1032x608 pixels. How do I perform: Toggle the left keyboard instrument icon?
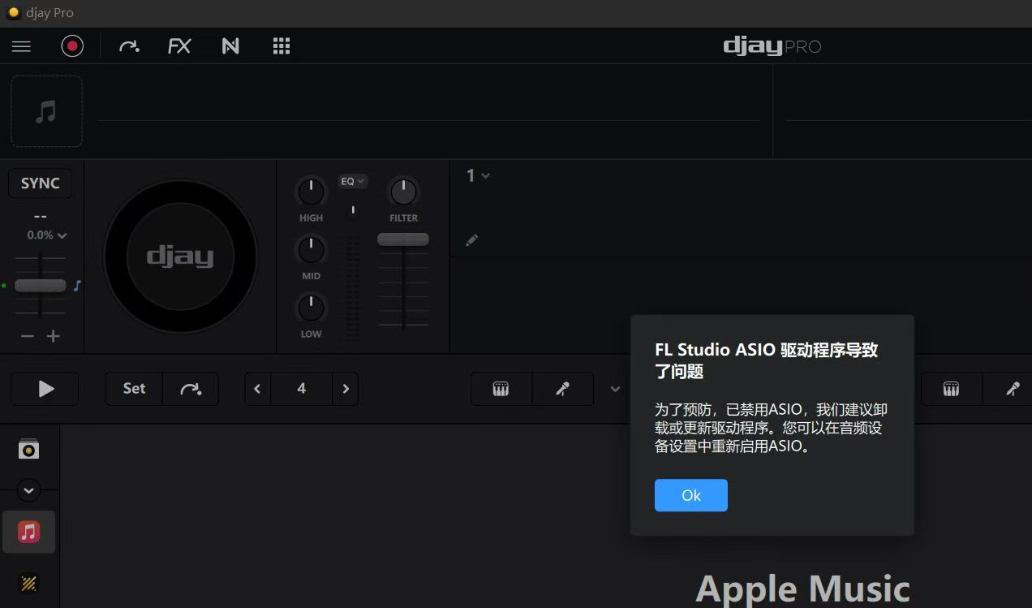(x=501, y=389)
